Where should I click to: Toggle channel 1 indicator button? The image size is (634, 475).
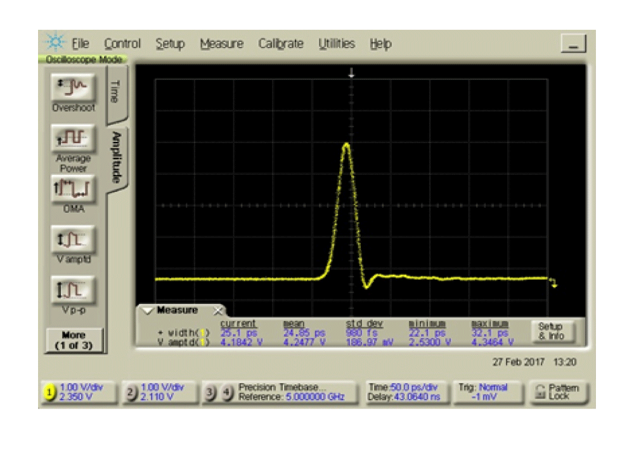pyautogui.click(x=49, y=392)
